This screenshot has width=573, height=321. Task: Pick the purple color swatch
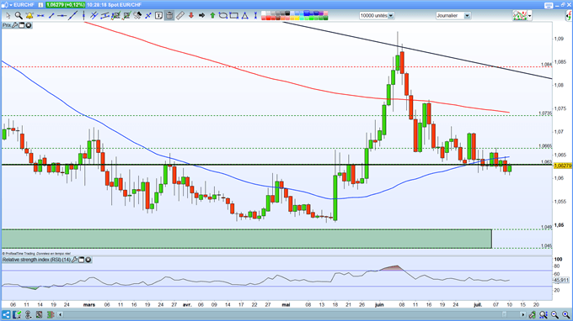click(321, 13)
